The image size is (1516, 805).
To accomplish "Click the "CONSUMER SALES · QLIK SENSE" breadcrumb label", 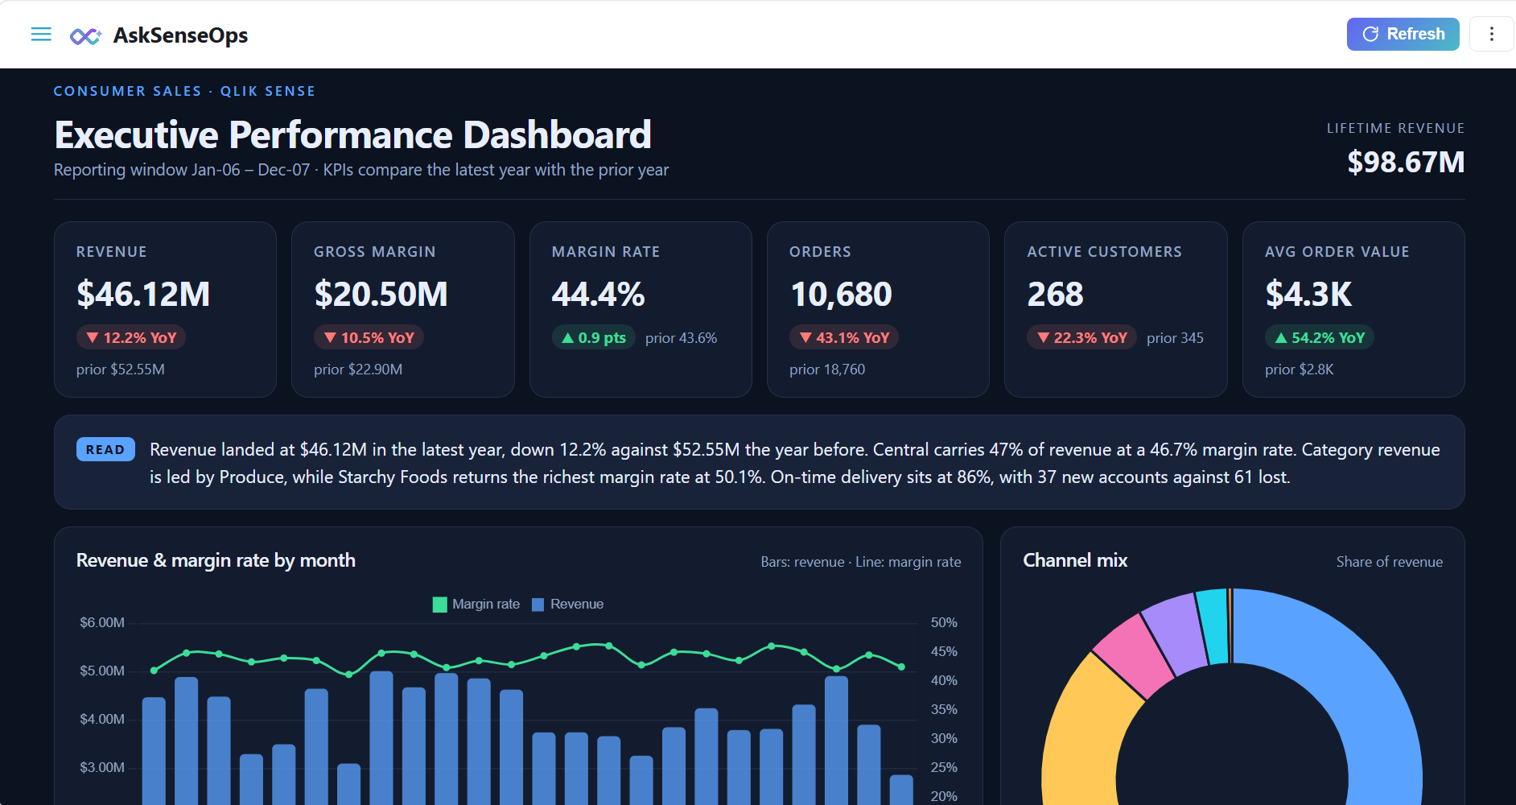I will click(x=184, y=91).
